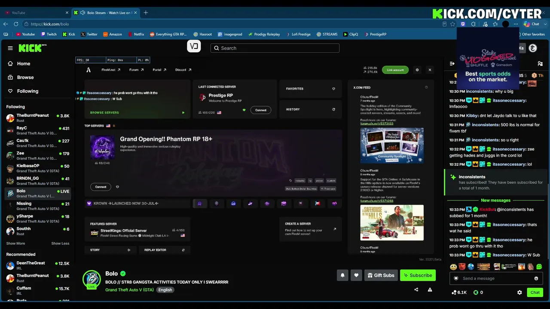Click the refresh icon beside Replay Editor
Screen dimensions: 550x309
(183, 250)
